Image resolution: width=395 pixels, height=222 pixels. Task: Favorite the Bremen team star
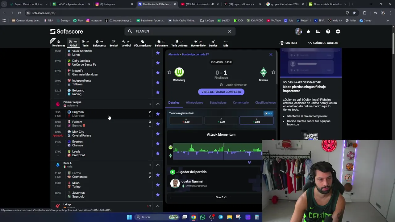tap(273, 72)
